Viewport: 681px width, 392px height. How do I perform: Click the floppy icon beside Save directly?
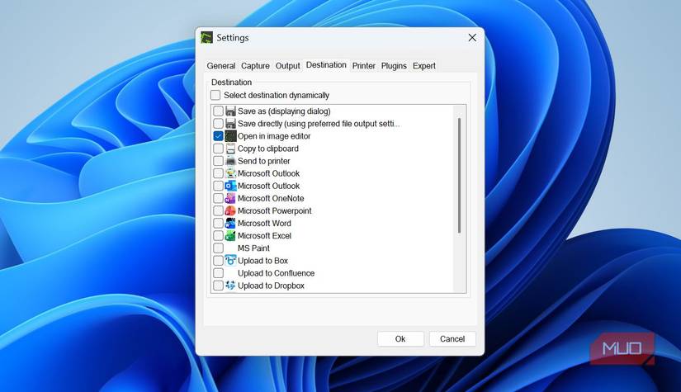[x=230, y=124]
